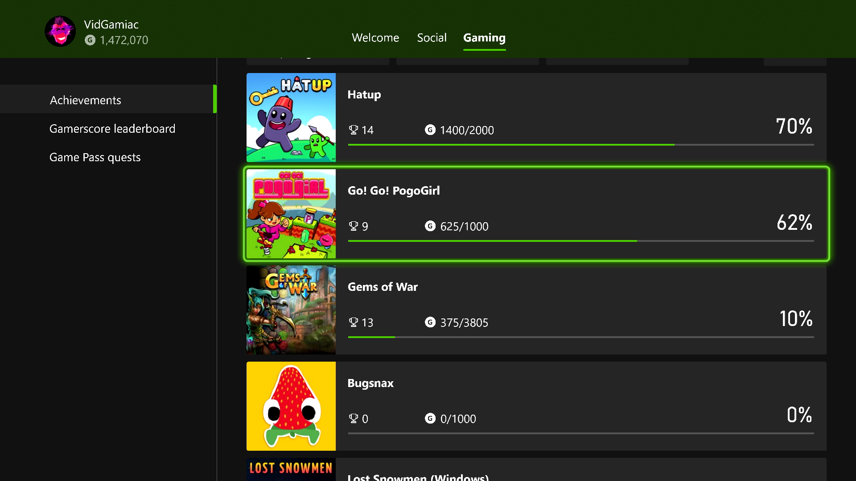Click Go! Go! PogoGirl progress bar
This screenshot has height=481, width=856.
click(580, 241)
